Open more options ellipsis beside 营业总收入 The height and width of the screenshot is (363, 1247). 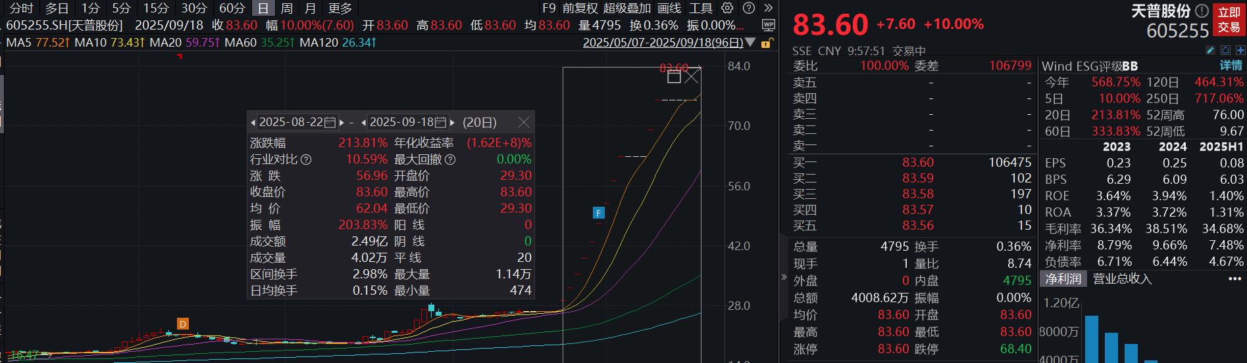(x=1234, y=279)
